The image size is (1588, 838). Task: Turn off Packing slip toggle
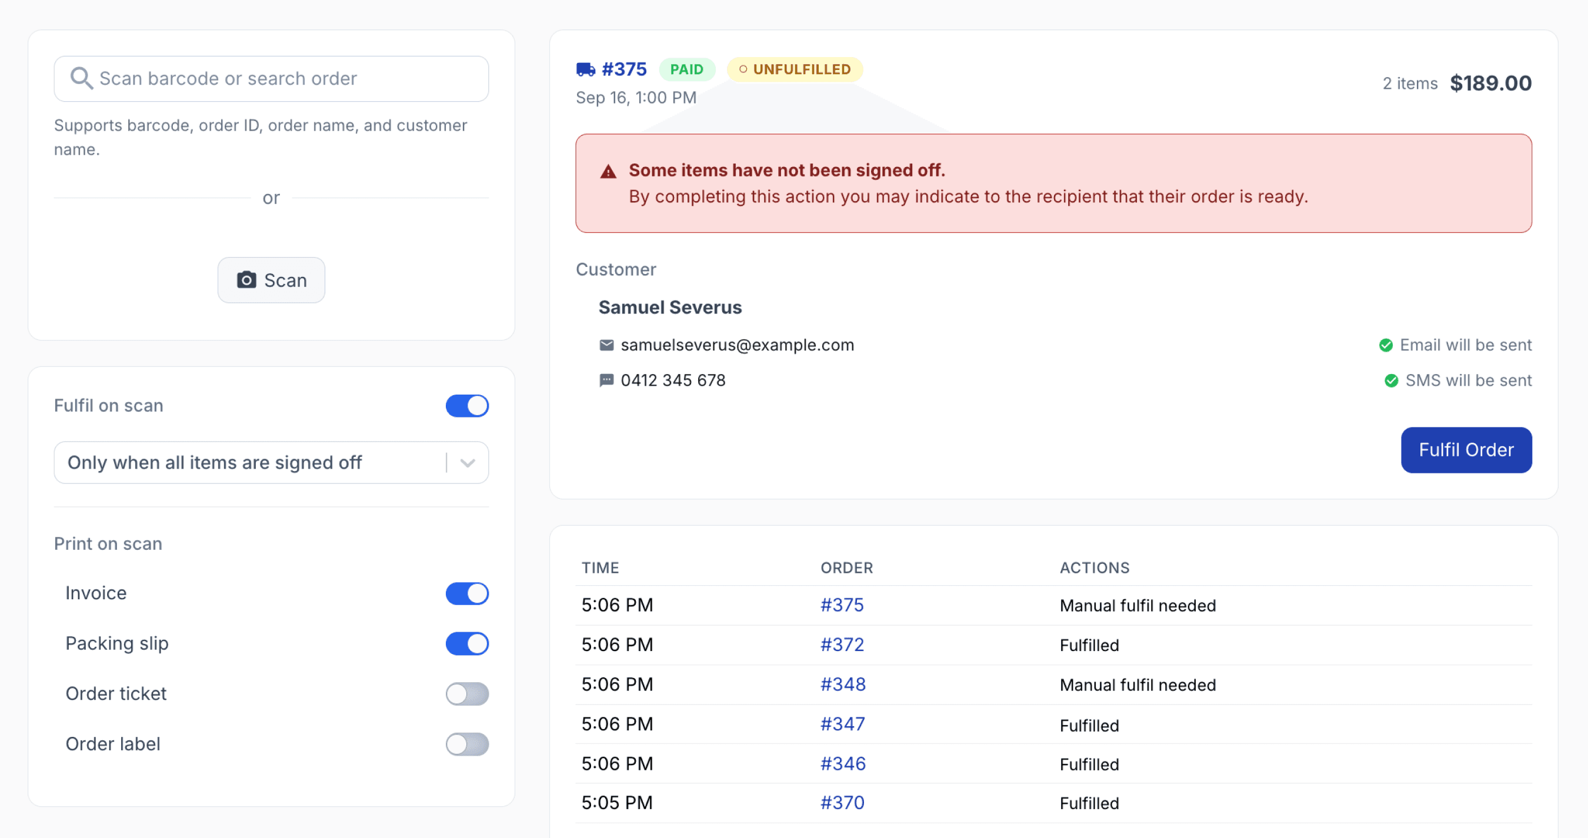(467, 644)
